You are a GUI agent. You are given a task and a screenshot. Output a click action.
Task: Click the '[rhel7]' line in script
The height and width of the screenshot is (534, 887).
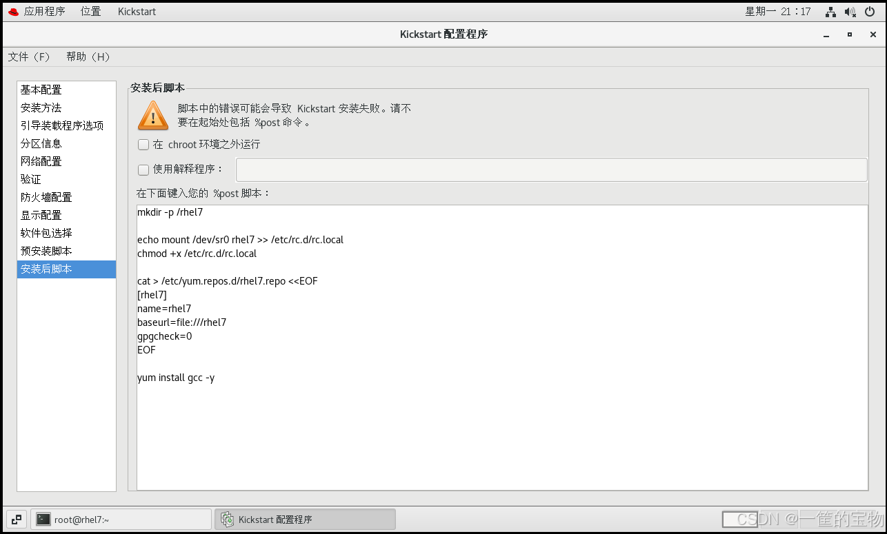tap(152, 295)
